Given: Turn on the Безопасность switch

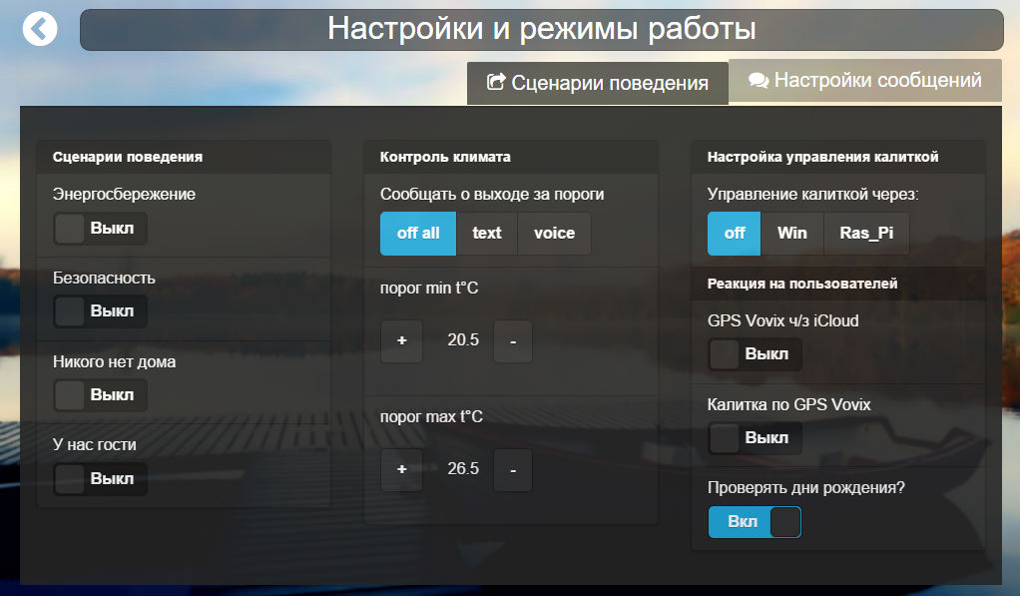Looking at the screenshot, I should [x=99, y=311].
